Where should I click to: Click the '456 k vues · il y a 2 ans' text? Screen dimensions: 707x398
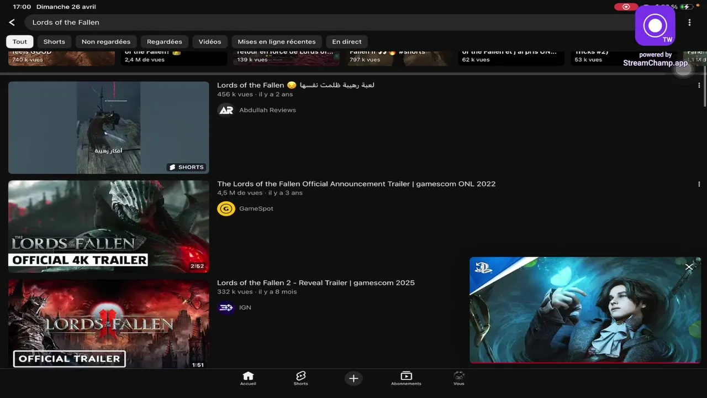pos(255,95)
